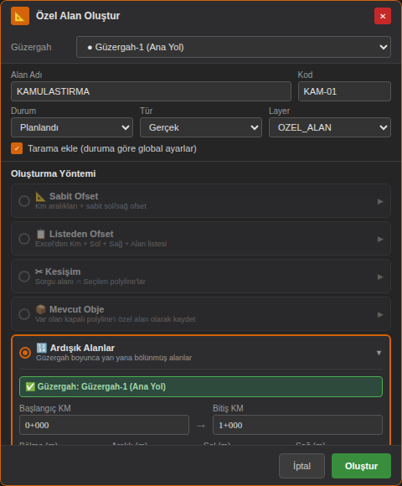Expand the Mevcut Obje section arrow
Screen dimensions: 402x486
pos(380,315)
